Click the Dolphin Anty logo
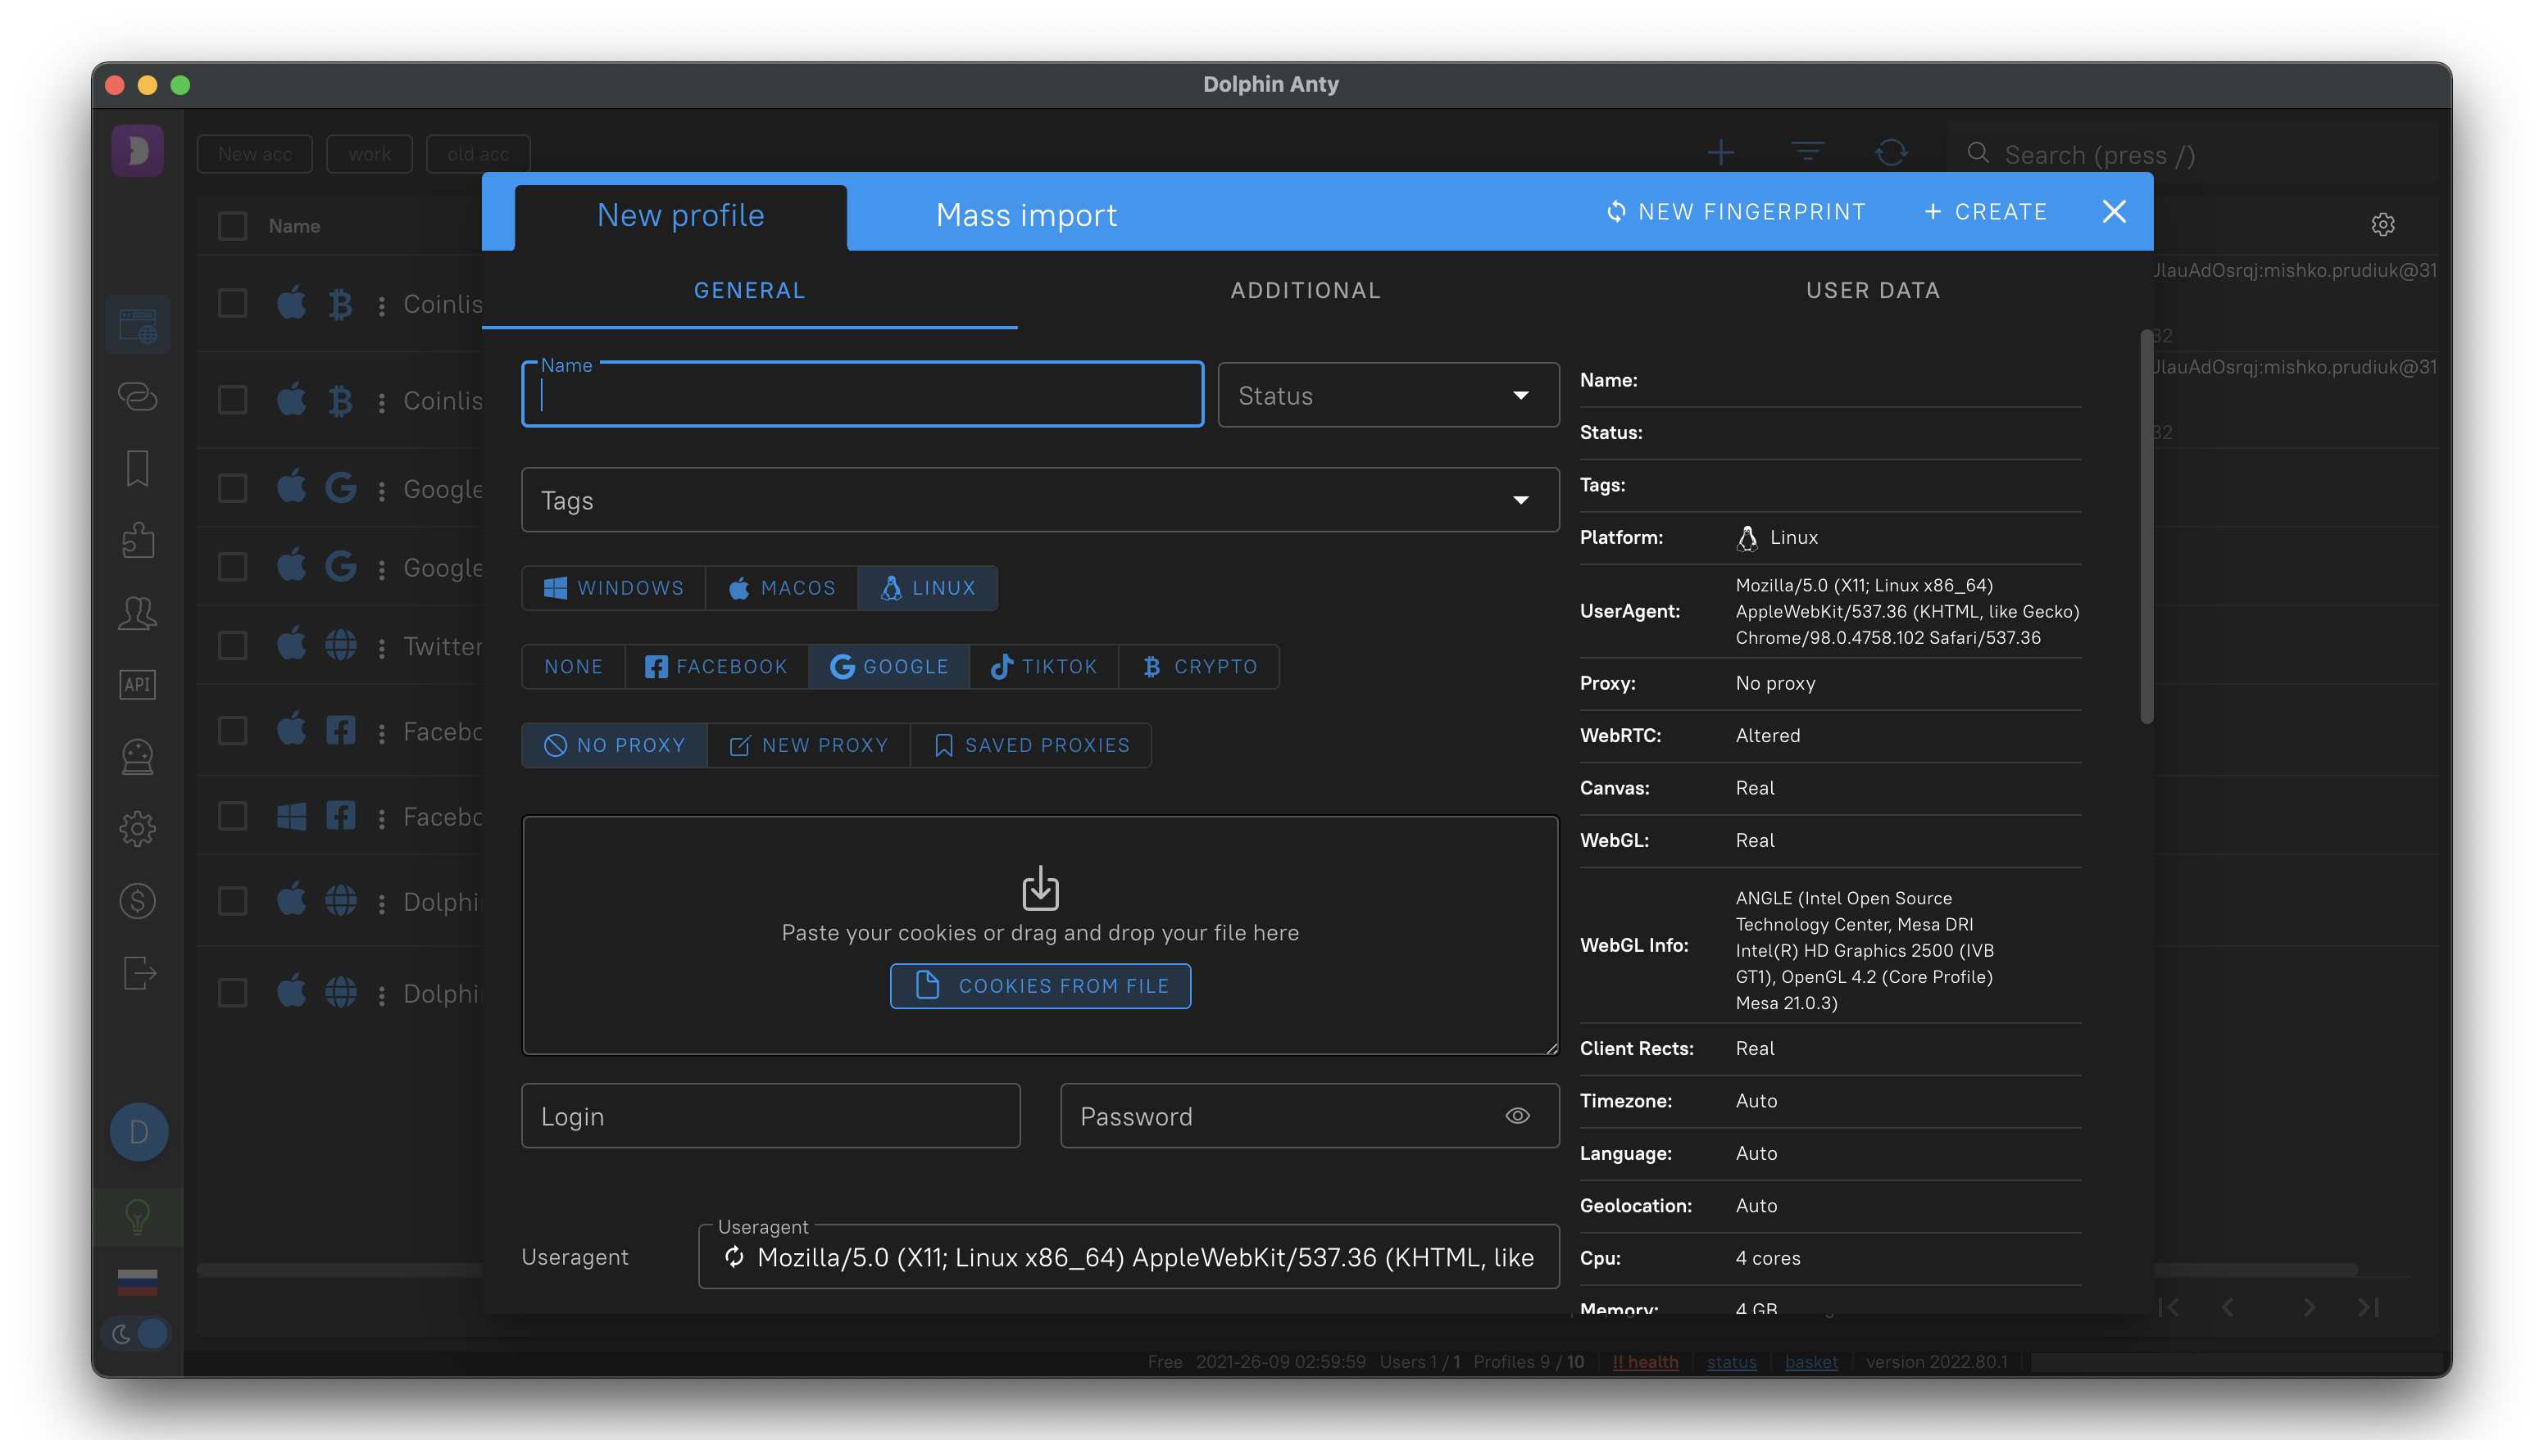Image resolution: width=2544 pixels, height=1440 pixels. point(138,151)
